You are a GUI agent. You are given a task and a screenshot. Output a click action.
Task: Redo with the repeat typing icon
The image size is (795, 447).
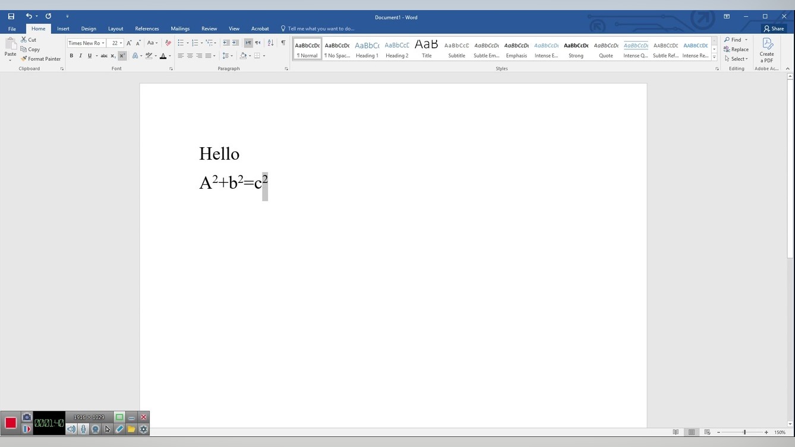(x=48, y=17)
